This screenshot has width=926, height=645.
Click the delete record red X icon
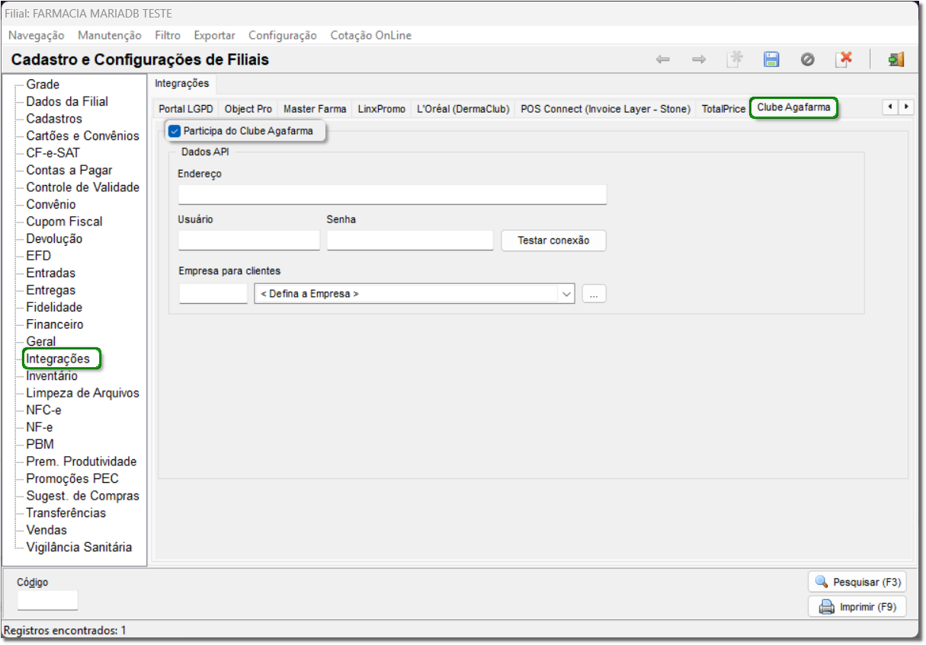844,59
